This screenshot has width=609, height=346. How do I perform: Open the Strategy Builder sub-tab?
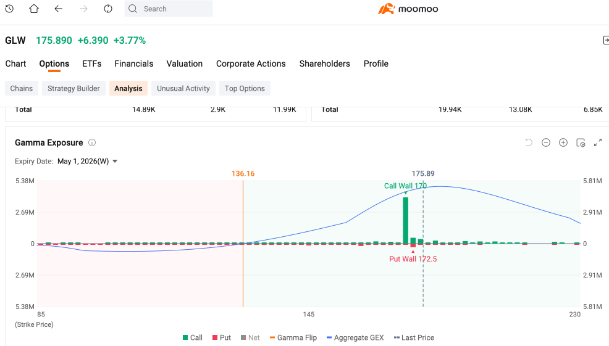[x=73, y=88]
